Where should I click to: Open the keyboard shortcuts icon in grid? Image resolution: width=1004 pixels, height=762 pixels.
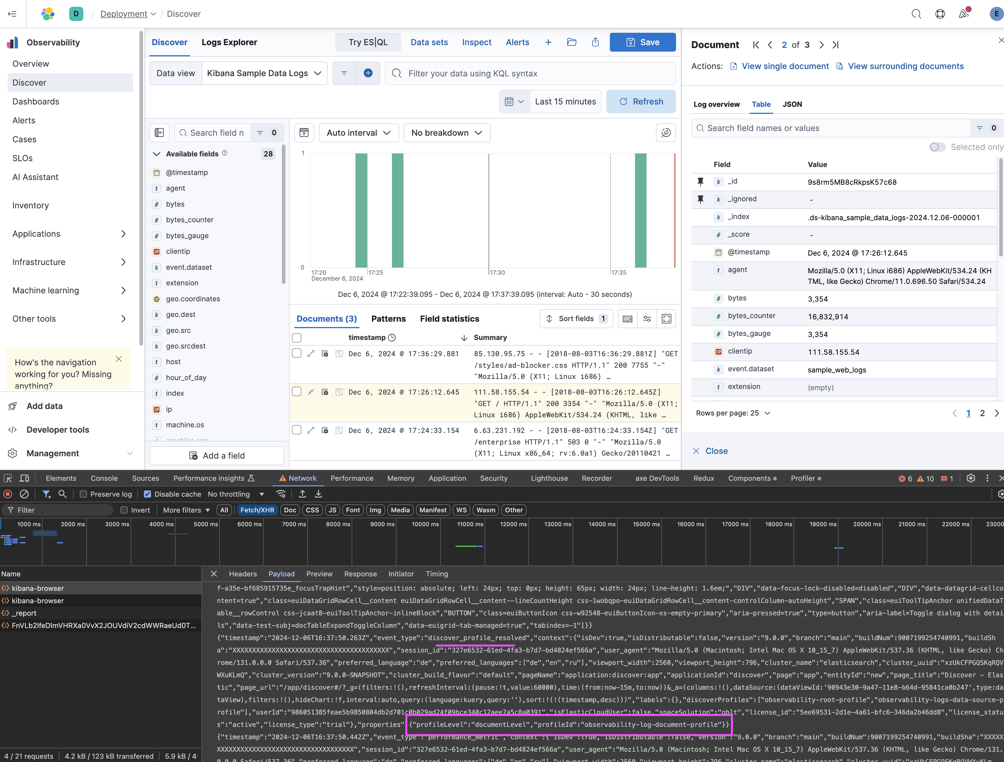pos(628,319)
